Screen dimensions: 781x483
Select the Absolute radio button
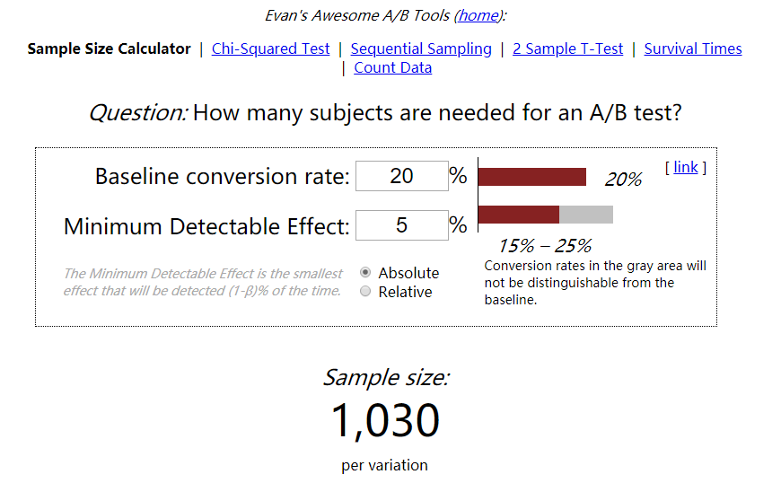point(365,273)
